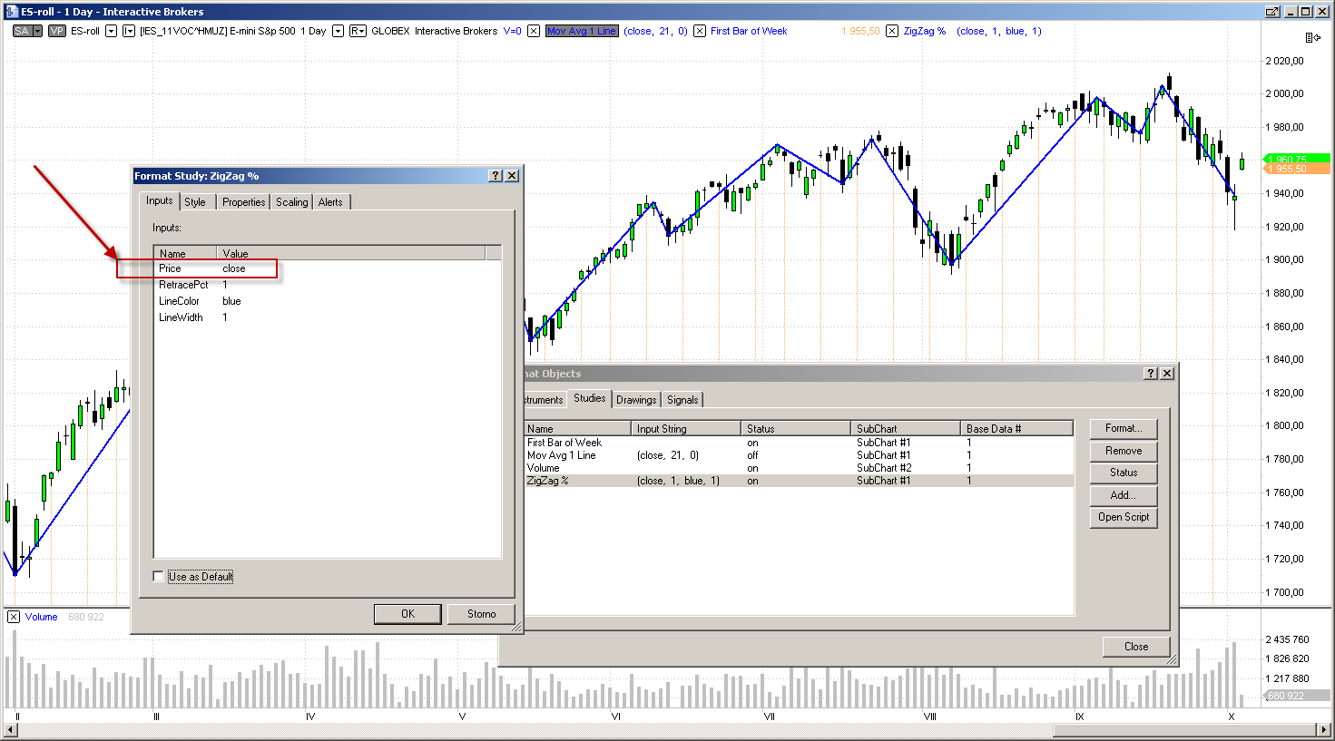The width and height of the screenshot is (1335, 741).
Task: Click the Status column header in the studies list
Action: pos(796,429)
